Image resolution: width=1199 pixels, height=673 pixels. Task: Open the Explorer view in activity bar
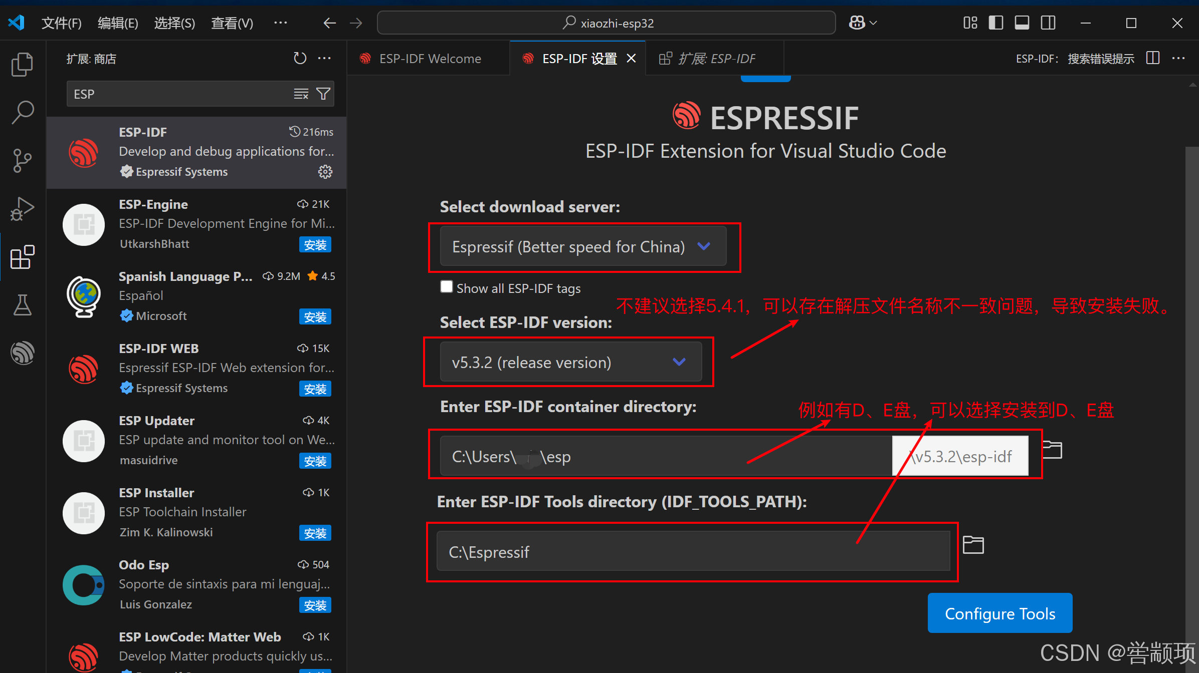(x=22, y=65)
